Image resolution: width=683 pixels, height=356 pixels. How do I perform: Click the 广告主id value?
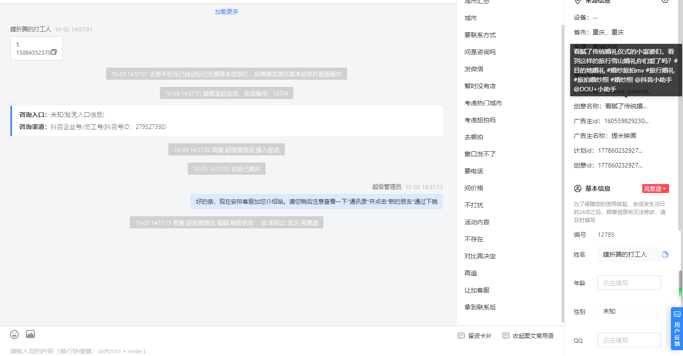pyautogui.click(x=627, y=121)
